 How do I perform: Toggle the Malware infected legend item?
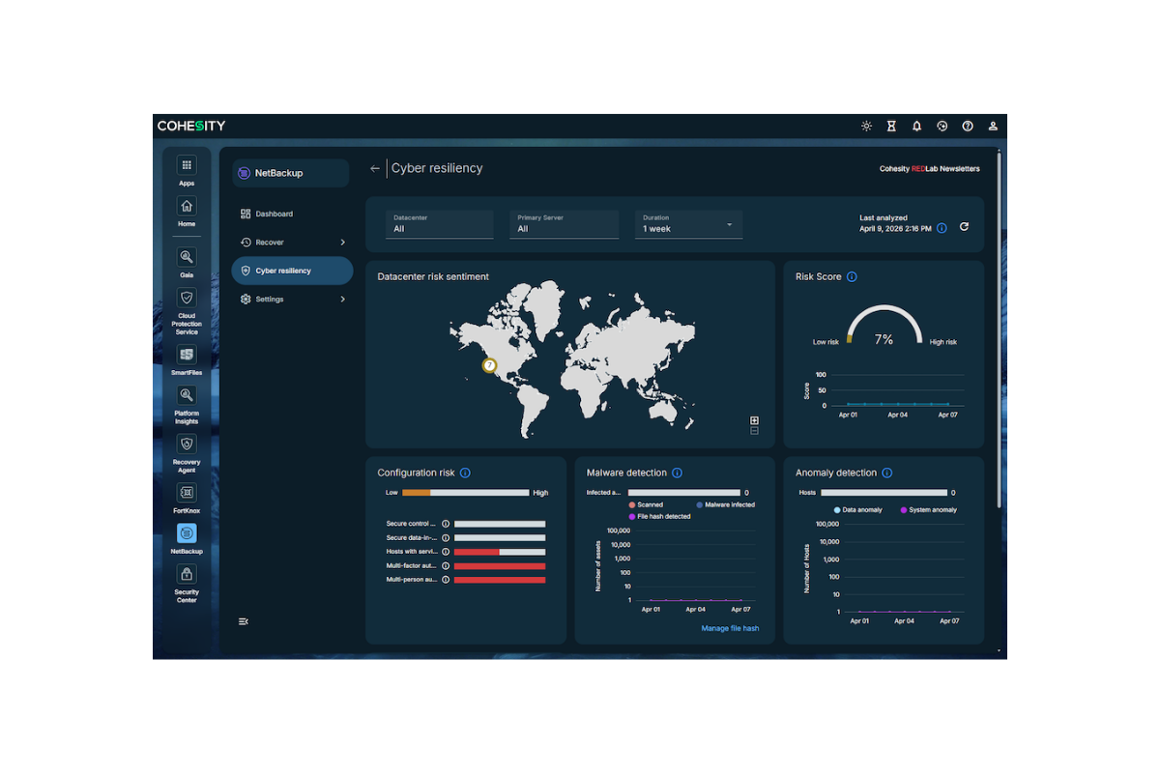(x=725, y=504)
